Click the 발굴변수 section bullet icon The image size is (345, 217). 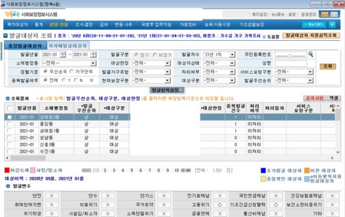pos(8,186)
